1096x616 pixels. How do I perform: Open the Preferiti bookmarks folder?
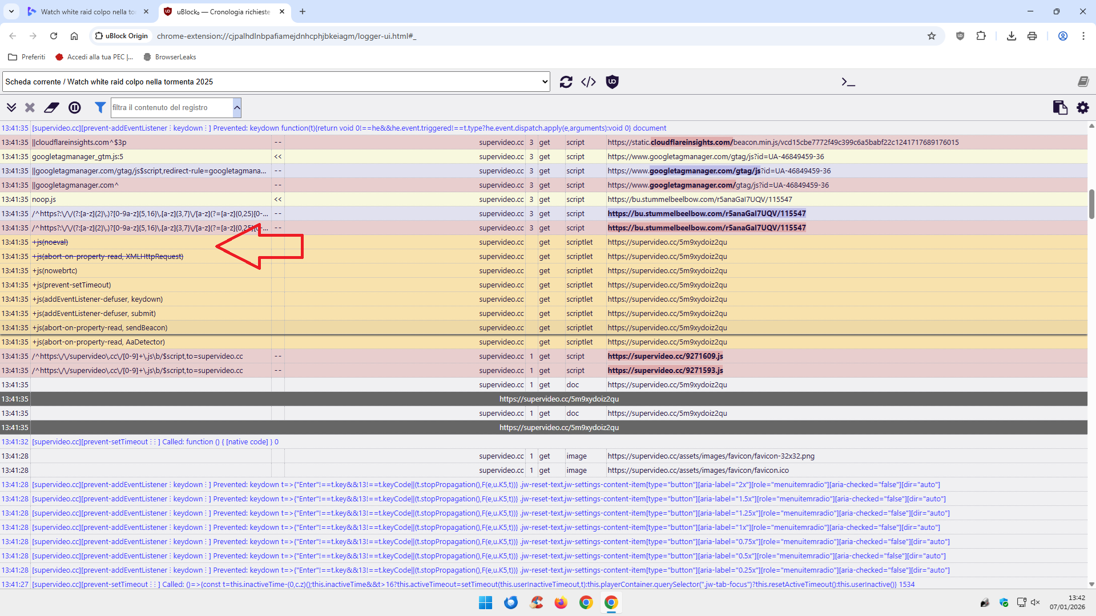click(x=27, y=57)
